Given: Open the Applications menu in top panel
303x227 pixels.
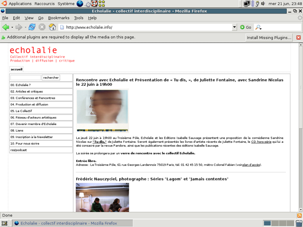Looking at the screenshot, I should click(x=20, y=4).
